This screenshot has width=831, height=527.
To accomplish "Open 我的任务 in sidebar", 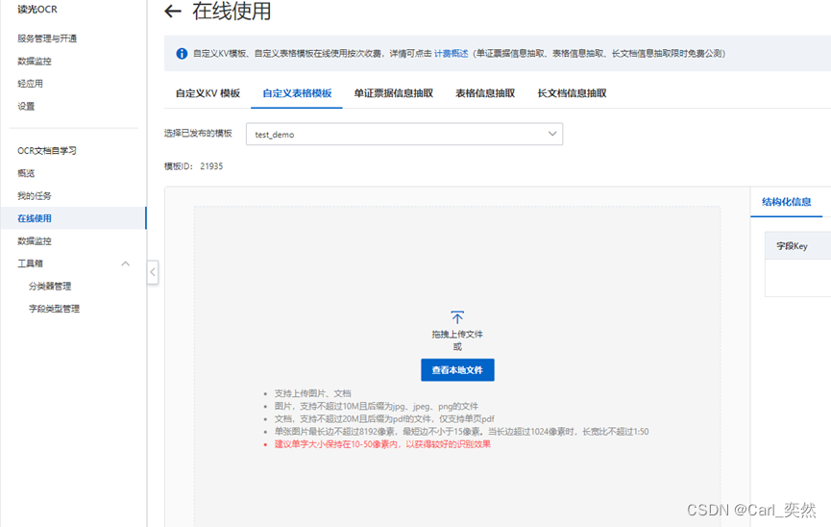I will 35,196.
